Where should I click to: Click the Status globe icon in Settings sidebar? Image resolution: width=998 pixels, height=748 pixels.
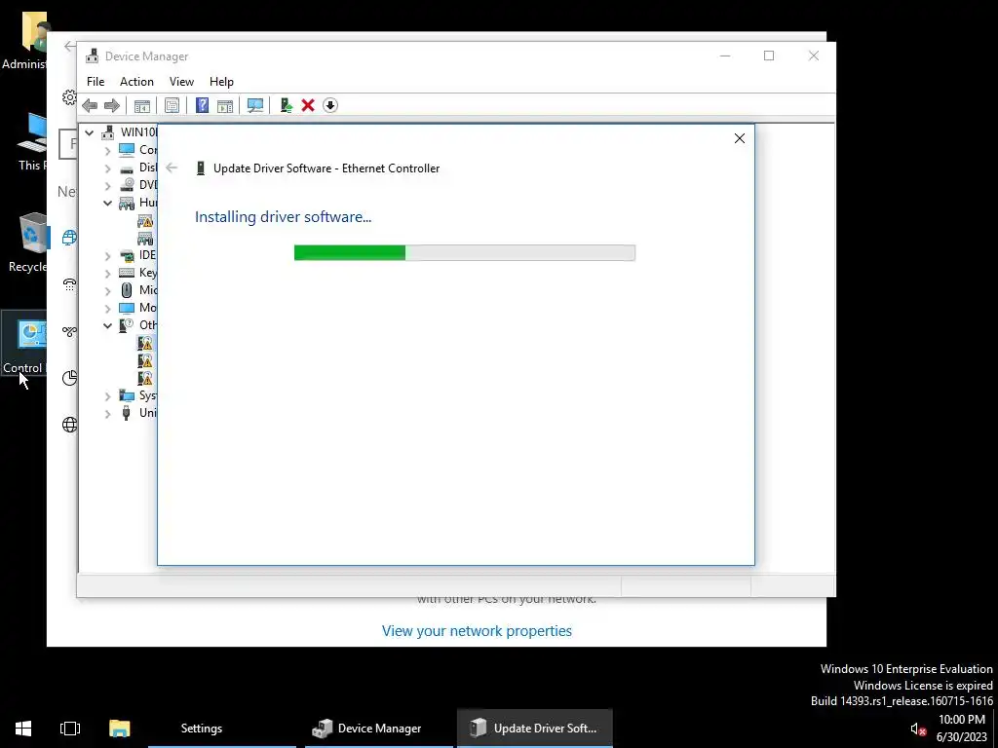click(x=69, y=238)
